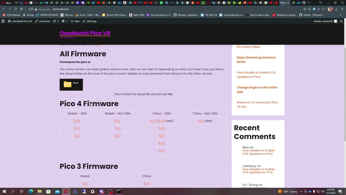The height and width of the screenshot is (195, 346).
Task: Open the Opera Menu button
Action: 6,3
